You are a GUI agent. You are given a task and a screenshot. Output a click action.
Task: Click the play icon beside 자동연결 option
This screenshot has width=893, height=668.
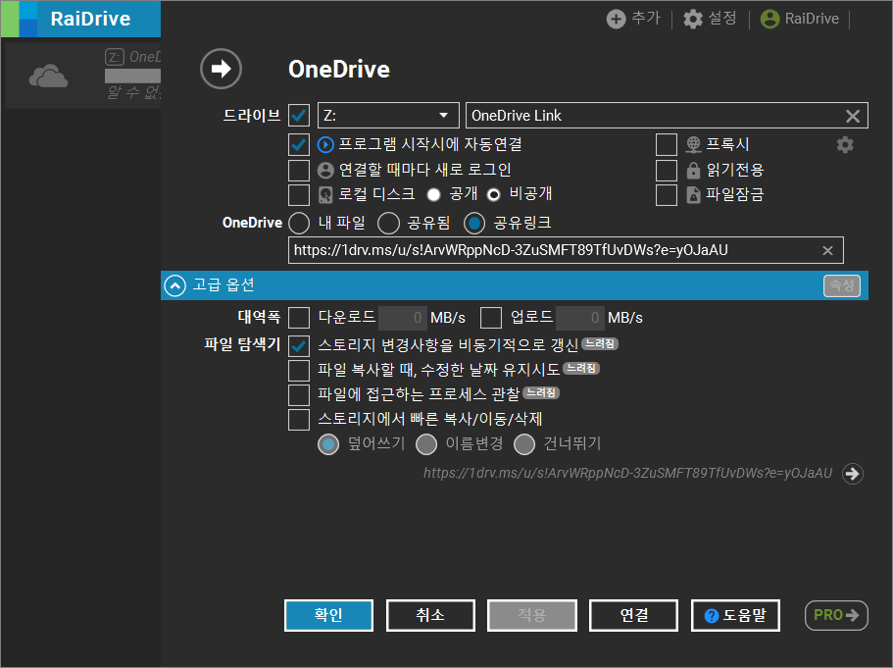325,145
